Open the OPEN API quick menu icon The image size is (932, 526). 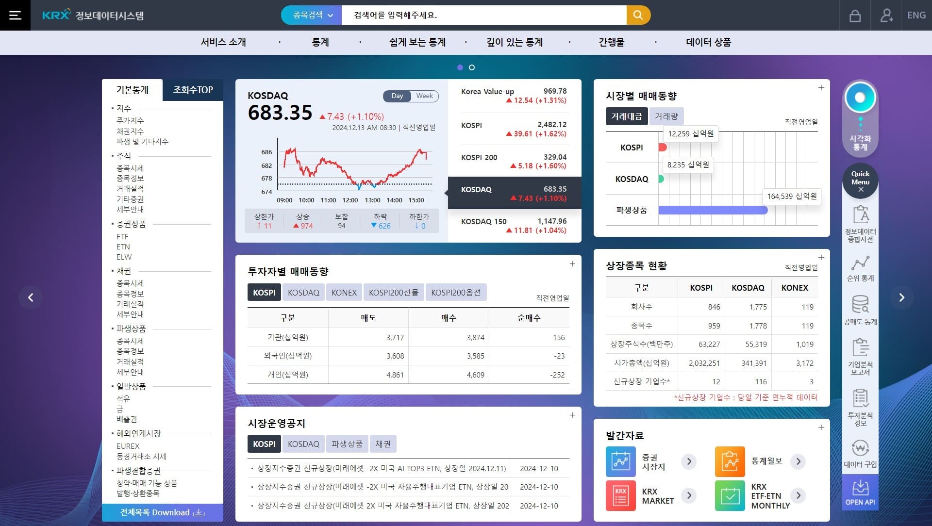click(x=860, y=493)
